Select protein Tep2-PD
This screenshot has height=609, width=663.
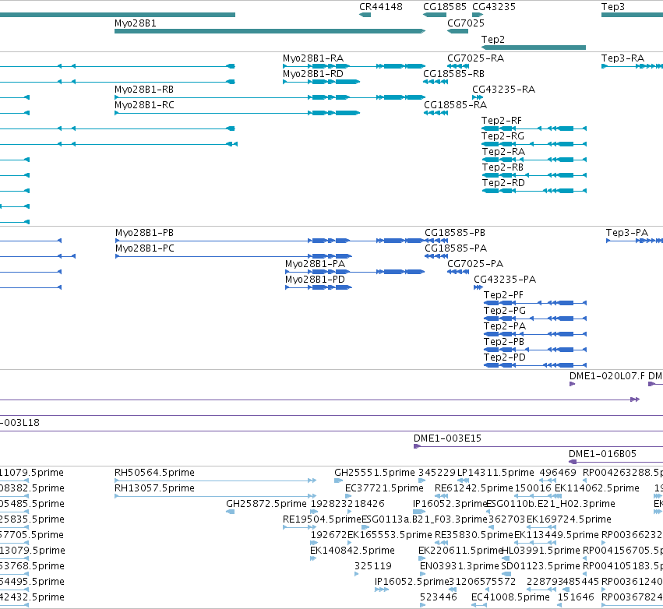click(x=535, y=365)
